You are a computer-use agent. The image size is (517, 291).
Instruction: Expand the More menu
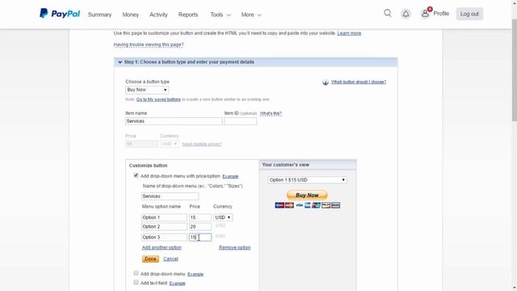pyautogui.click(x=251, y=15)
